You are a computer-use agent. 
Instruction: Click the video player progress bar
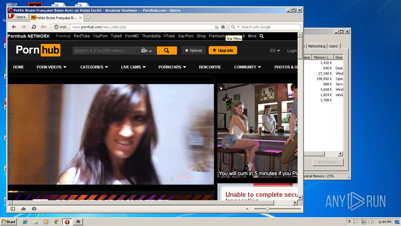click(x=111, y=191)
